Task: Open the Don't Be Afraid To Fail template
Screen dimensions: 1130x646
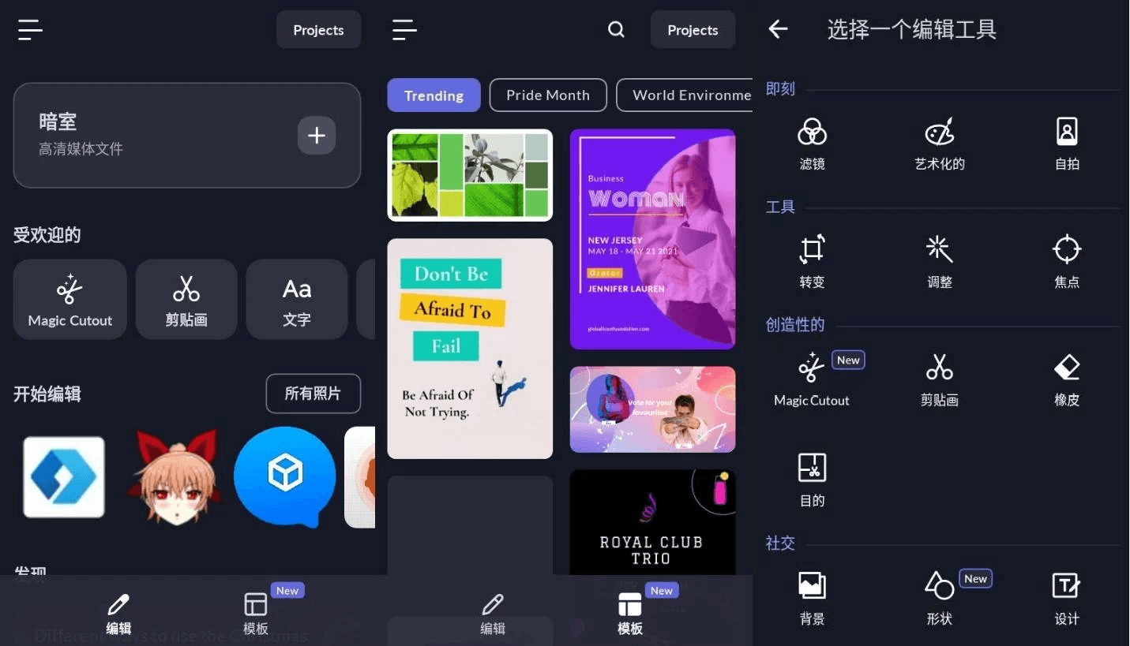Action: coord(470,348)
